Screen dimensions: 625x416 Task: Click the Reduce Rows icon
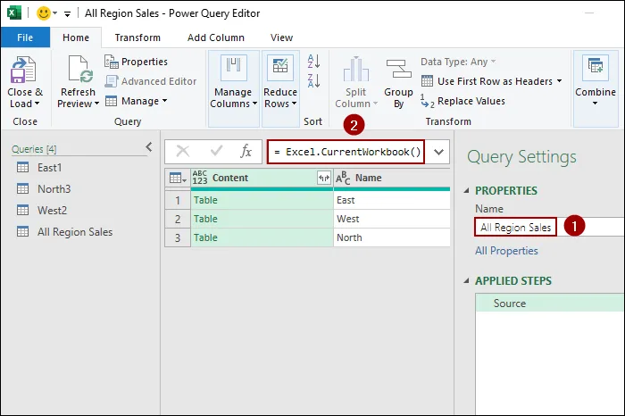280,68
